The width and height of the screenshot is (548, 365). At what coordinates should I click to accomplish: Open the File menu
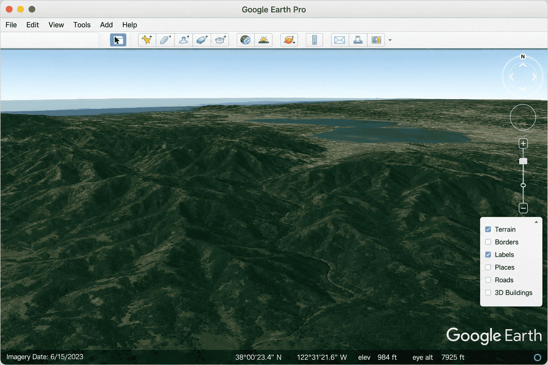click(x=11, y=25)
